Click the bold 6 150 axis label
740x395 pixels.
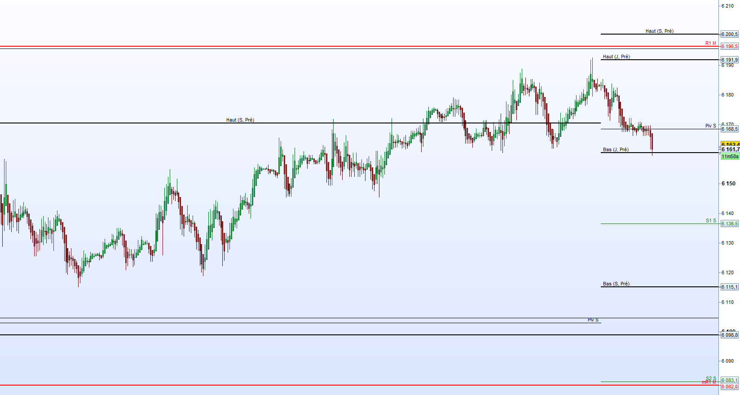[x=728, y=184]
